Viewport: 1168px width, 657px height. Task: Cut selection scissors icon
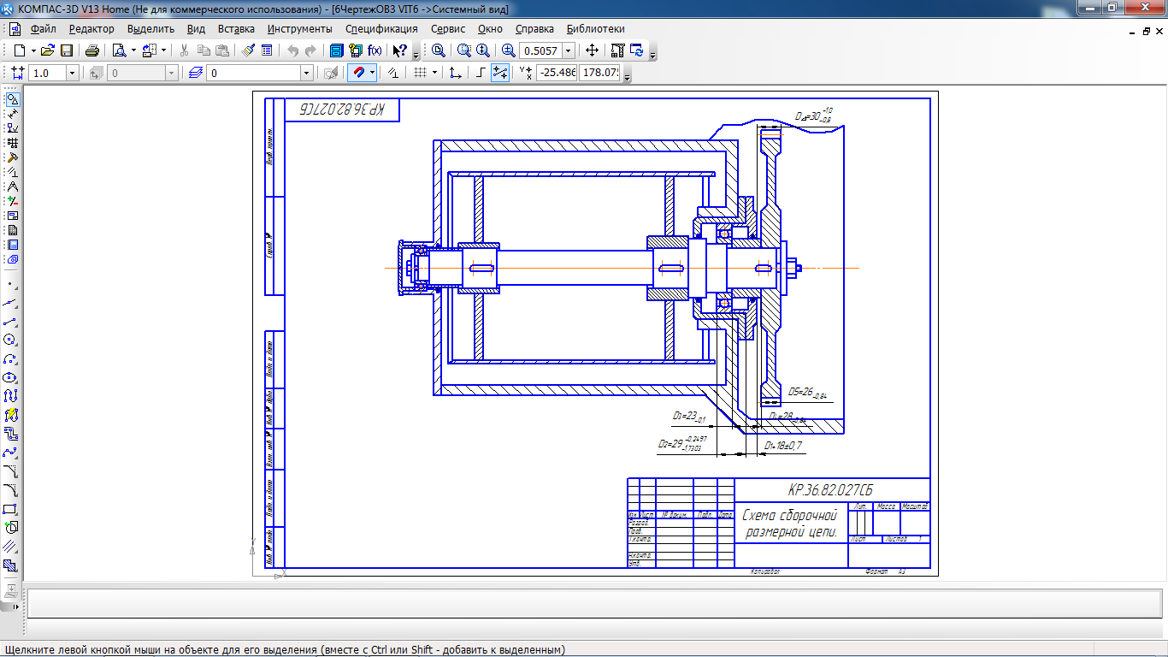pos(184,50)
